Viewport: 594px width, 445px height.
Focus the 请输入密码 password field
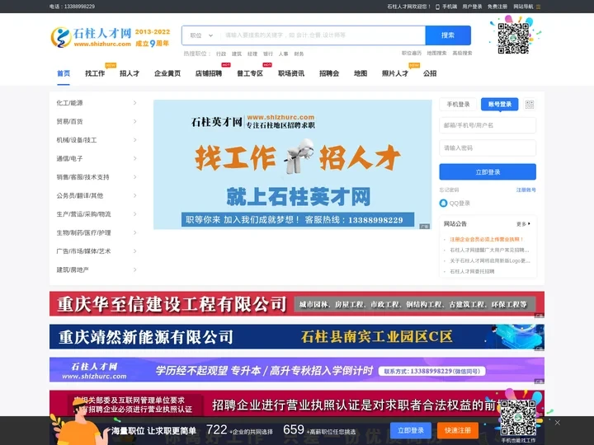pyautogui.click(x=488, y=148)
